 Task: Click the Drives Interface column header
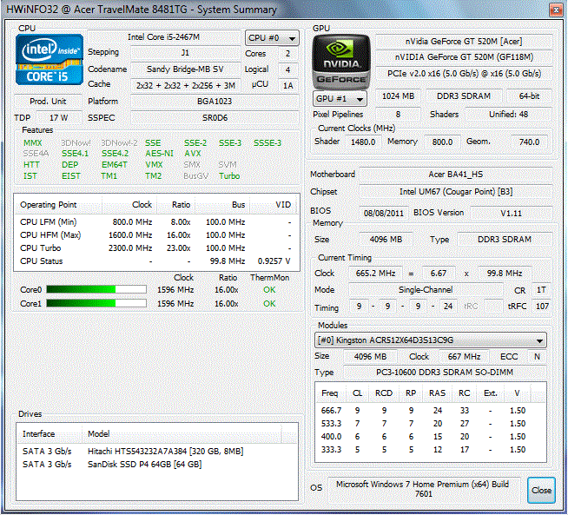pos(50,434)
